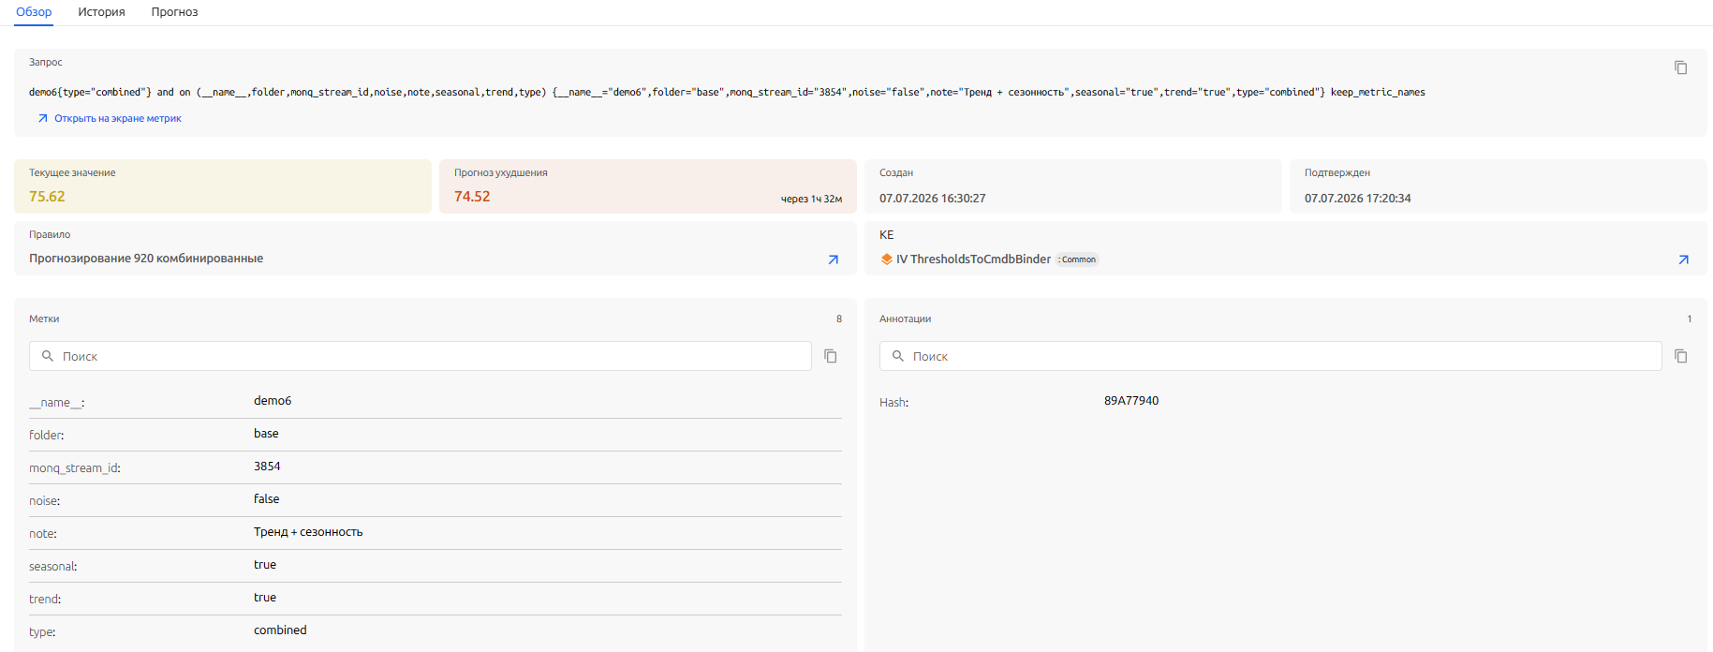This screenshot has width=1713, height=652.
Task: Click the query expression text
Action: [727, 92]
